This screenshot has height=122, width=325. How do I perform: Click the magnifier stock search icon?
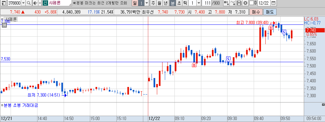(29, 3)
